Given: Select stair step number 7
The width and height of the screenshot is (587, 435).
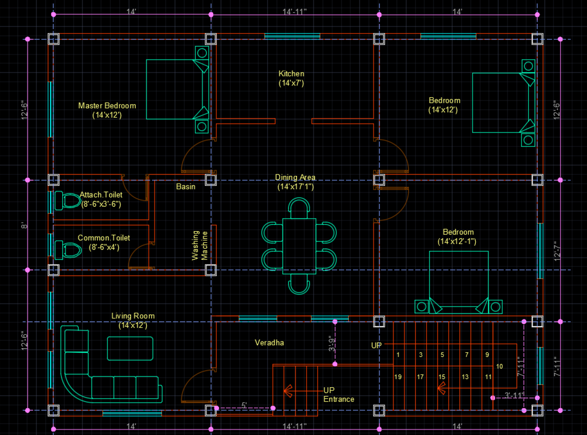Looking at the screenshot, I should (x=467, y=355).
